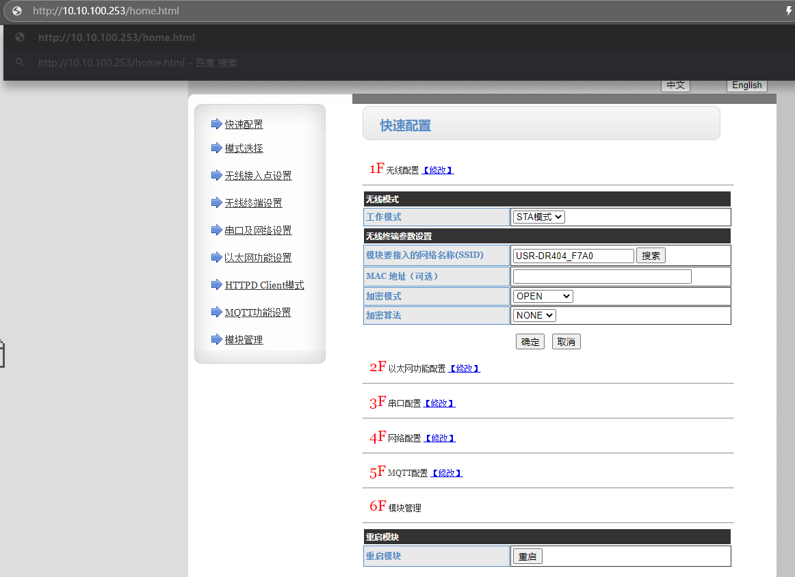Click the 修改 link for 2F 以太网功能配置
The image size is (795, 577).
[464, 368]
